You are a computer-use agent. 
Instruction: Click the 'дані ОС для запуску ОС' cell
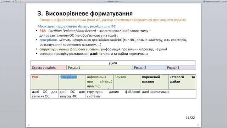(44, 94)
